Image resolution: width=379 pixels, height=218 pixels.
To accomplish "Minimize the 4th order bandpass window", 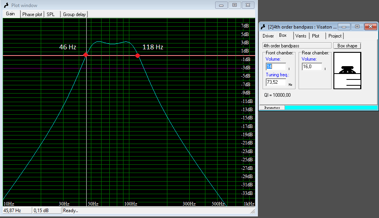I will point(344,27).
